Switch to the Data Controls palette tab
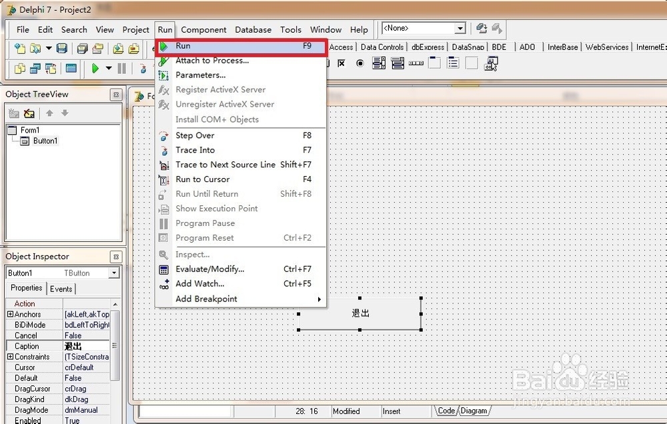 pyautogui.click(x=382, y=47)
